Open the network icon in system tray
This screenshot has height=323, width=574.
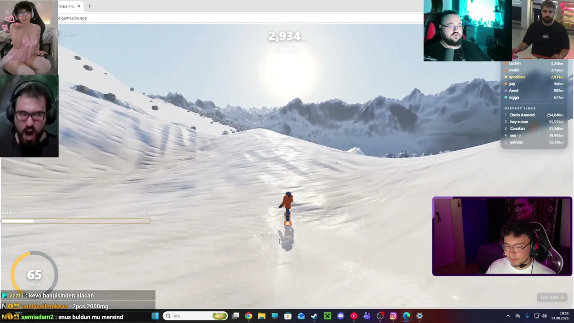coord(536,316)
